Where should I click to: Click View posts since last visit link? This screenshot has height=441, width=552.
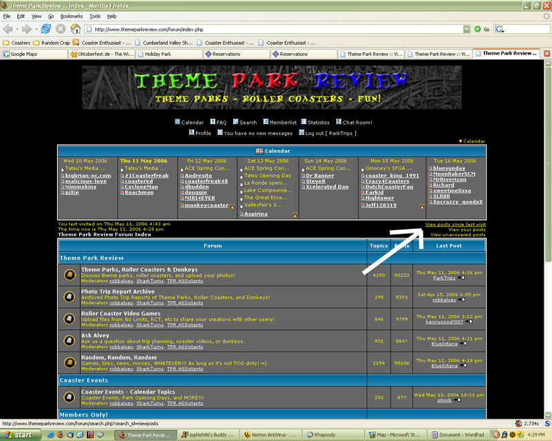tap(455, 225)
